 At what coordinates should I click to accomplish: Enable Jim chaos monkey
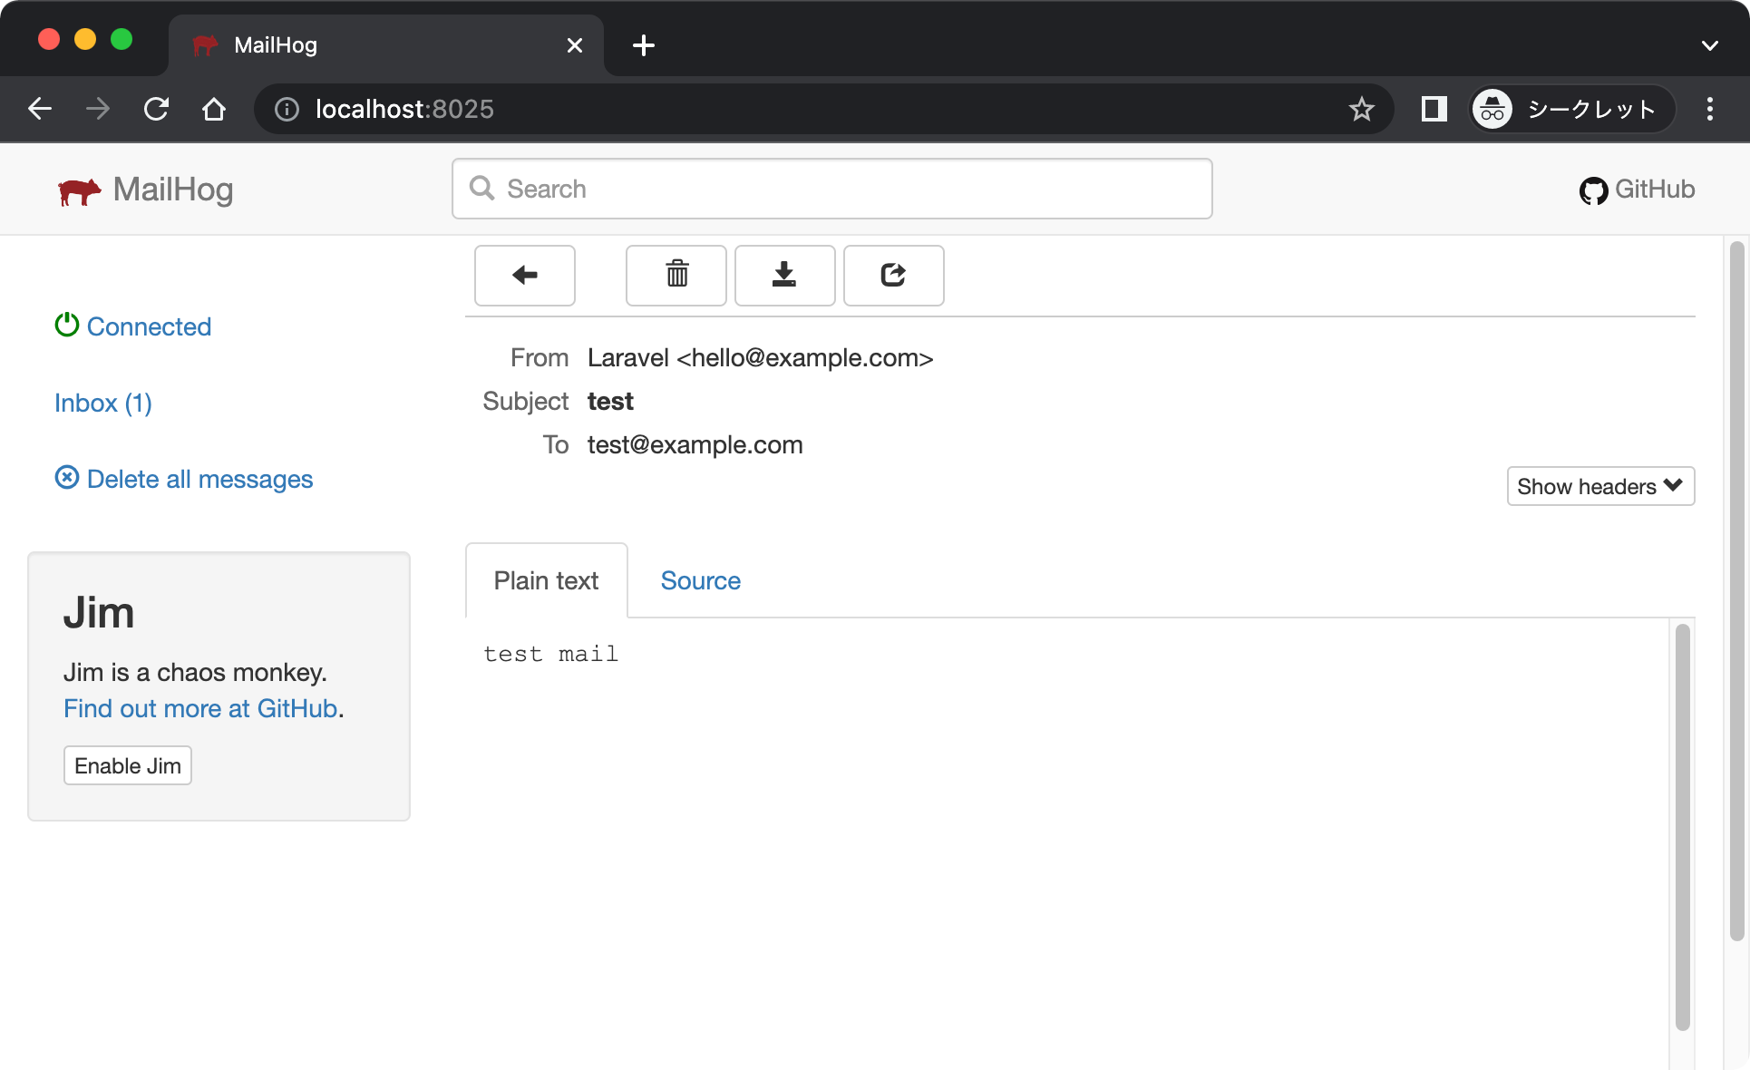point(127,765)
